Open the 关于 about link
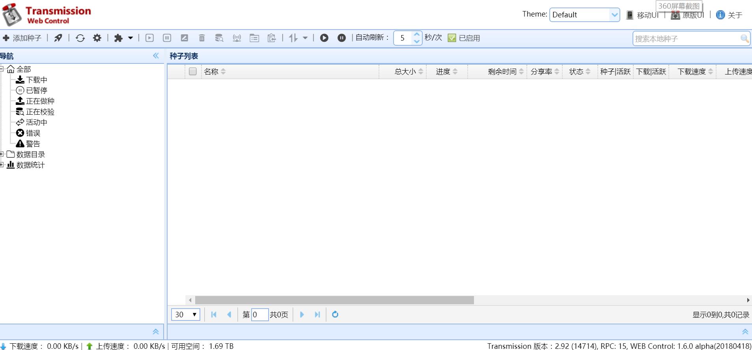 tap(729, 15)
